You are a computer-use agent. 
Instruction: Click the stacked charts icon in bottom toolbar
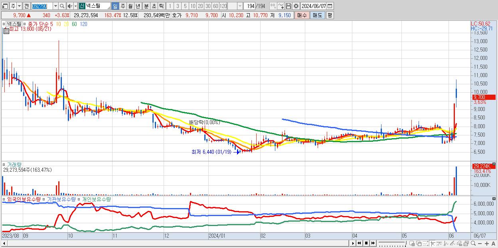pyautogui.click(x=466, y=244)
